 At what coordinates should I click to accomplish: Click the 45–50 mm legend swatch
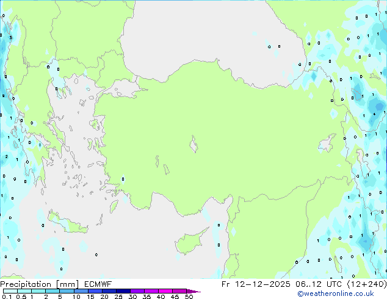(x=179, y=291)
